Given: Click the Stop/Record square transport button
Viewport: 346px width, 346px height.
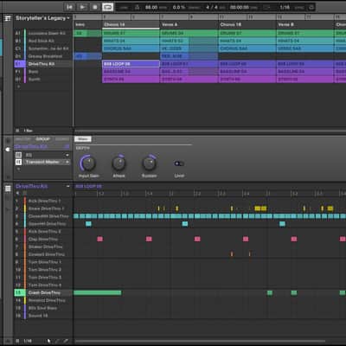Looking at the screenshot, I should point(95,7).
